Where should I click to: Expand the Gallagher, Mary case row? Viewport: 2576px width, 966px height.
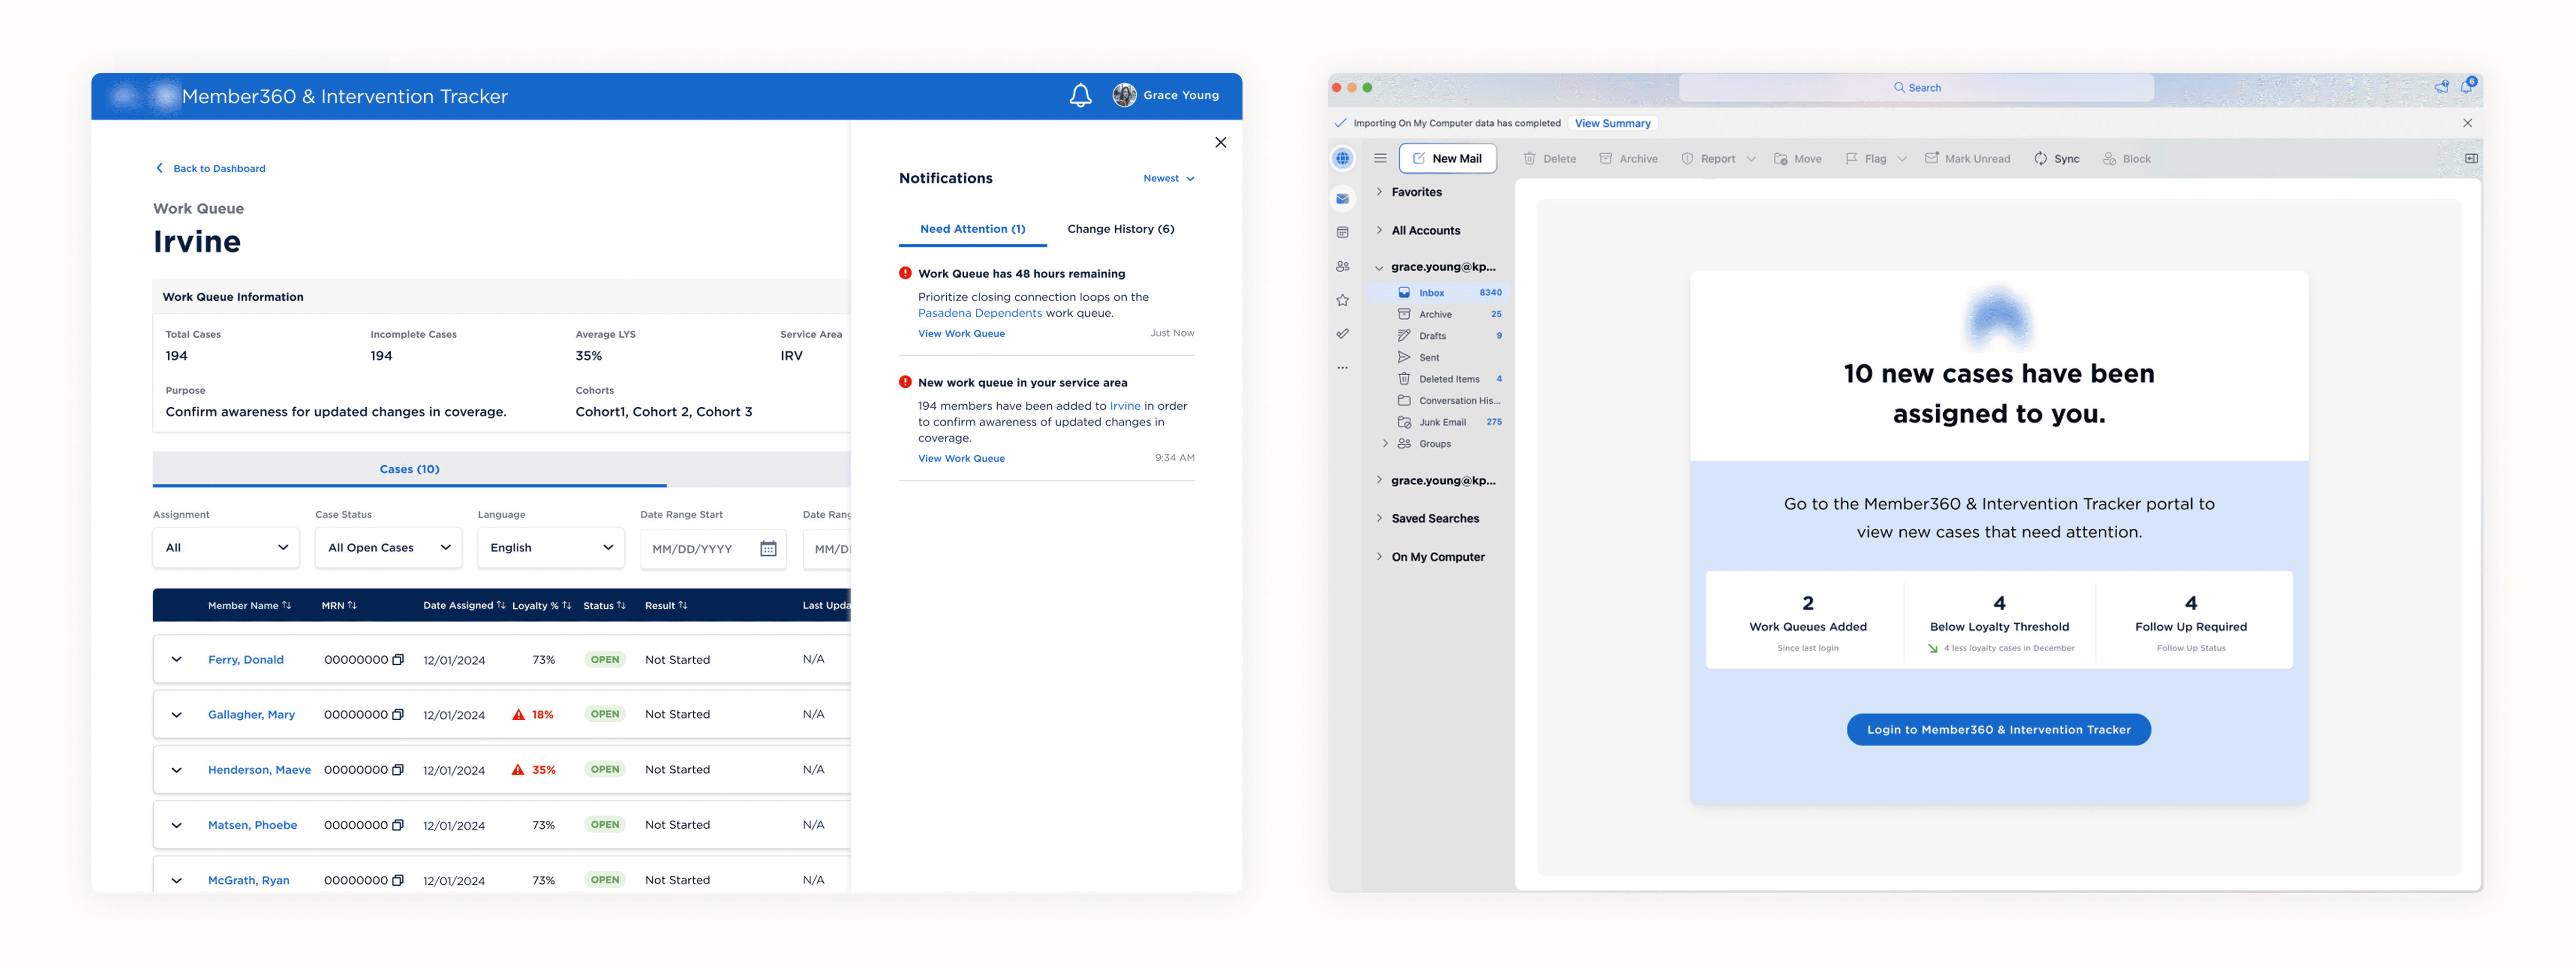(177, 715)
